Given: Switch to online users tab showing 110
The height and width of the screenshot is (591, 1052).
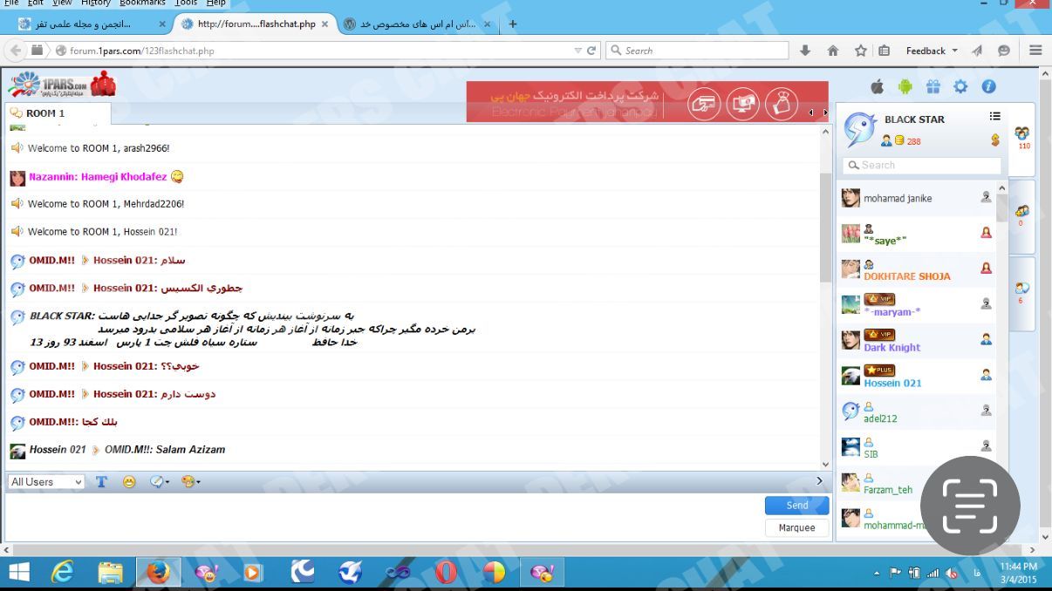Looking at the screenshot, I should coord(1022,138).
